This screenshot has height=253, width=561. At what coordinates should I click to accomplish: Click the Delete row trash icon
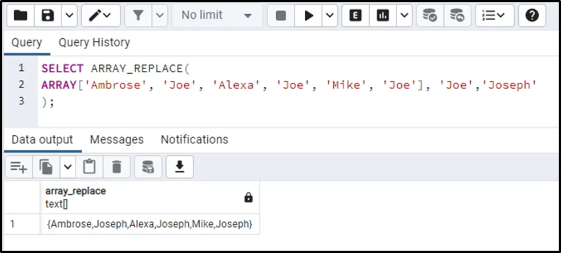coord(117,167)
